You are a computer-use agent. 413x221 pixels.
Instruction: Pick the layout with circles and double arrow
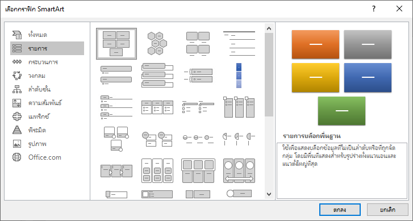239,170
